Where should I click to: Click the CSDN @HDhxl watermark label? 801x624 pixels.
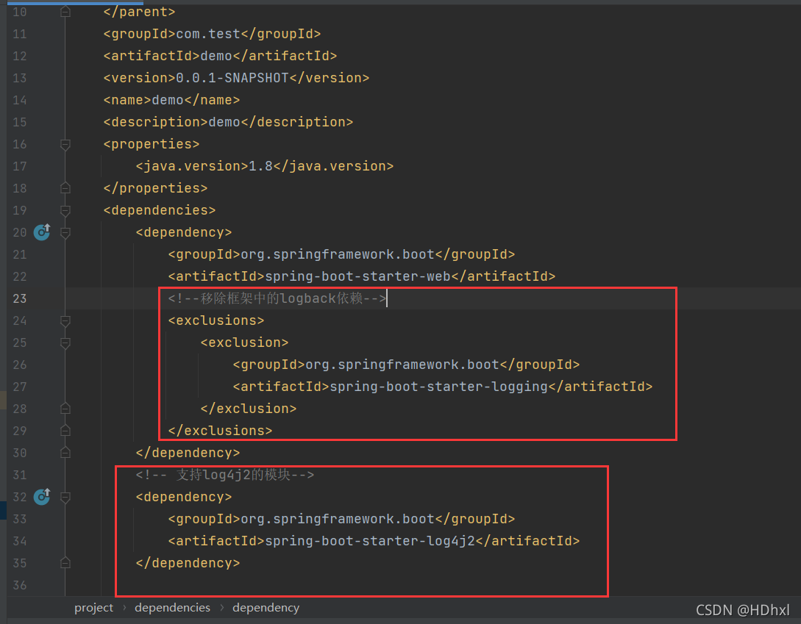tap(743, 610)
